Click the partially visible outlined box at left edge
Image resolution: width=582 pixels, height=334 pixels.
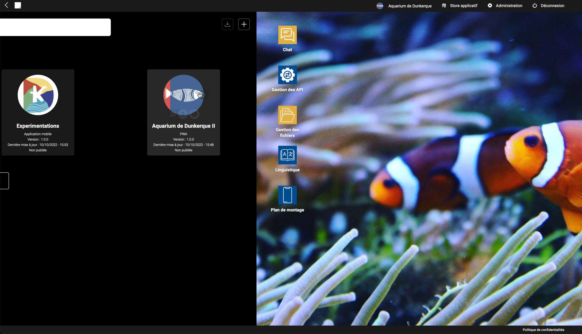tap(4, 181)
